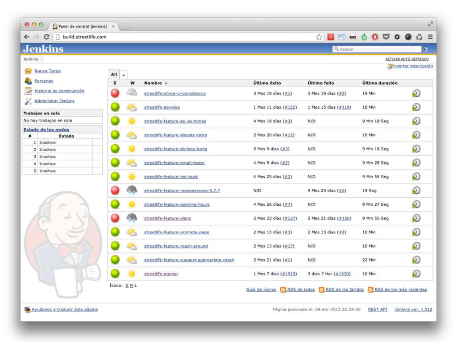Click build icon in streetlife-feature-as_pymongo row

[x=416, y=121]
